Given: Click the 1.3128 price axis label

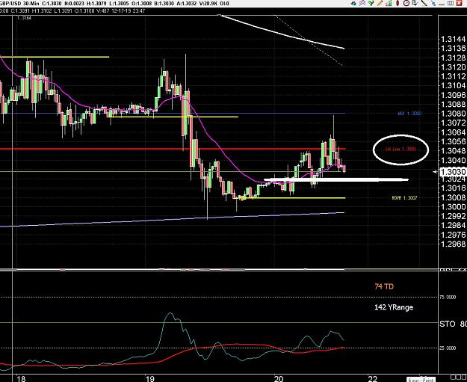Looking at the screenshot, I should click(453, 58).
